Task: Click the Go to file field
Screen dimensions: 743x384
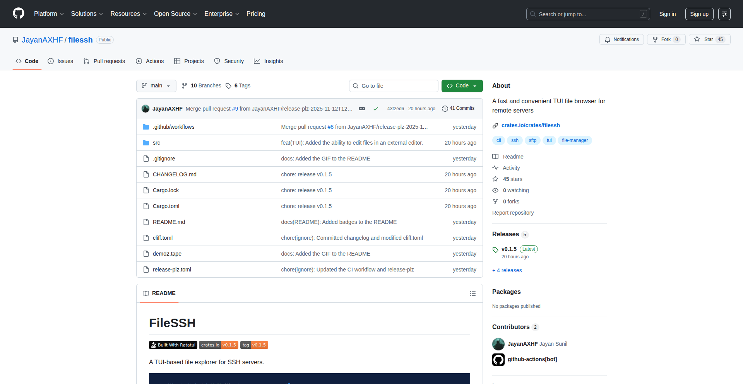Action: pos(393,86)
